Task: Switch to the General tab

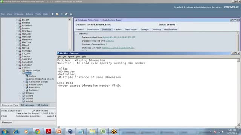Action: click(x=80, y=30)
